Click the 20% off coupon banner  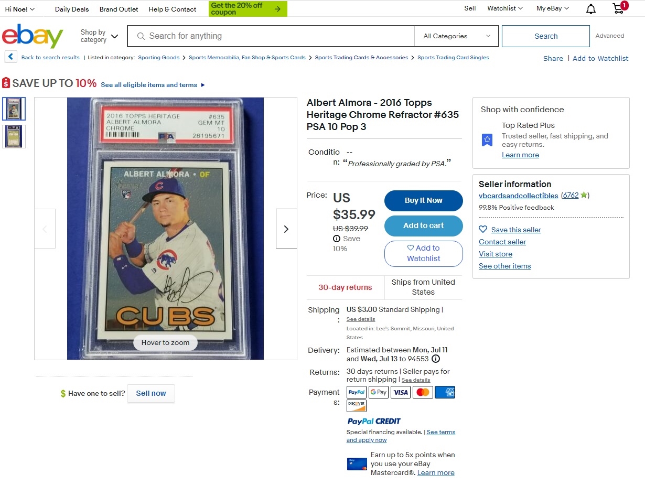[248, 9]
